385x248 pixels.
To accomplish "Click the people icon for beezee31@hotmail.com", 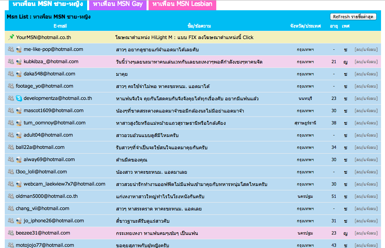I will 11,233.
